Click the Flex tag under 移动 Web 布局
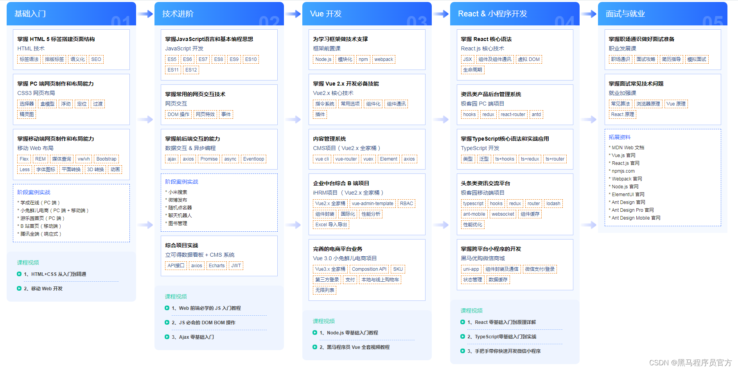This screenshot has width=738, height=370. point(24,159)
